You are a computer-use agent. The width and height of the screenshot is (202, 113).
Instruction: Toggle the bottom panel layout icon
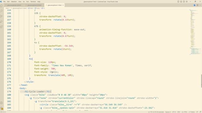coord(181,2)
